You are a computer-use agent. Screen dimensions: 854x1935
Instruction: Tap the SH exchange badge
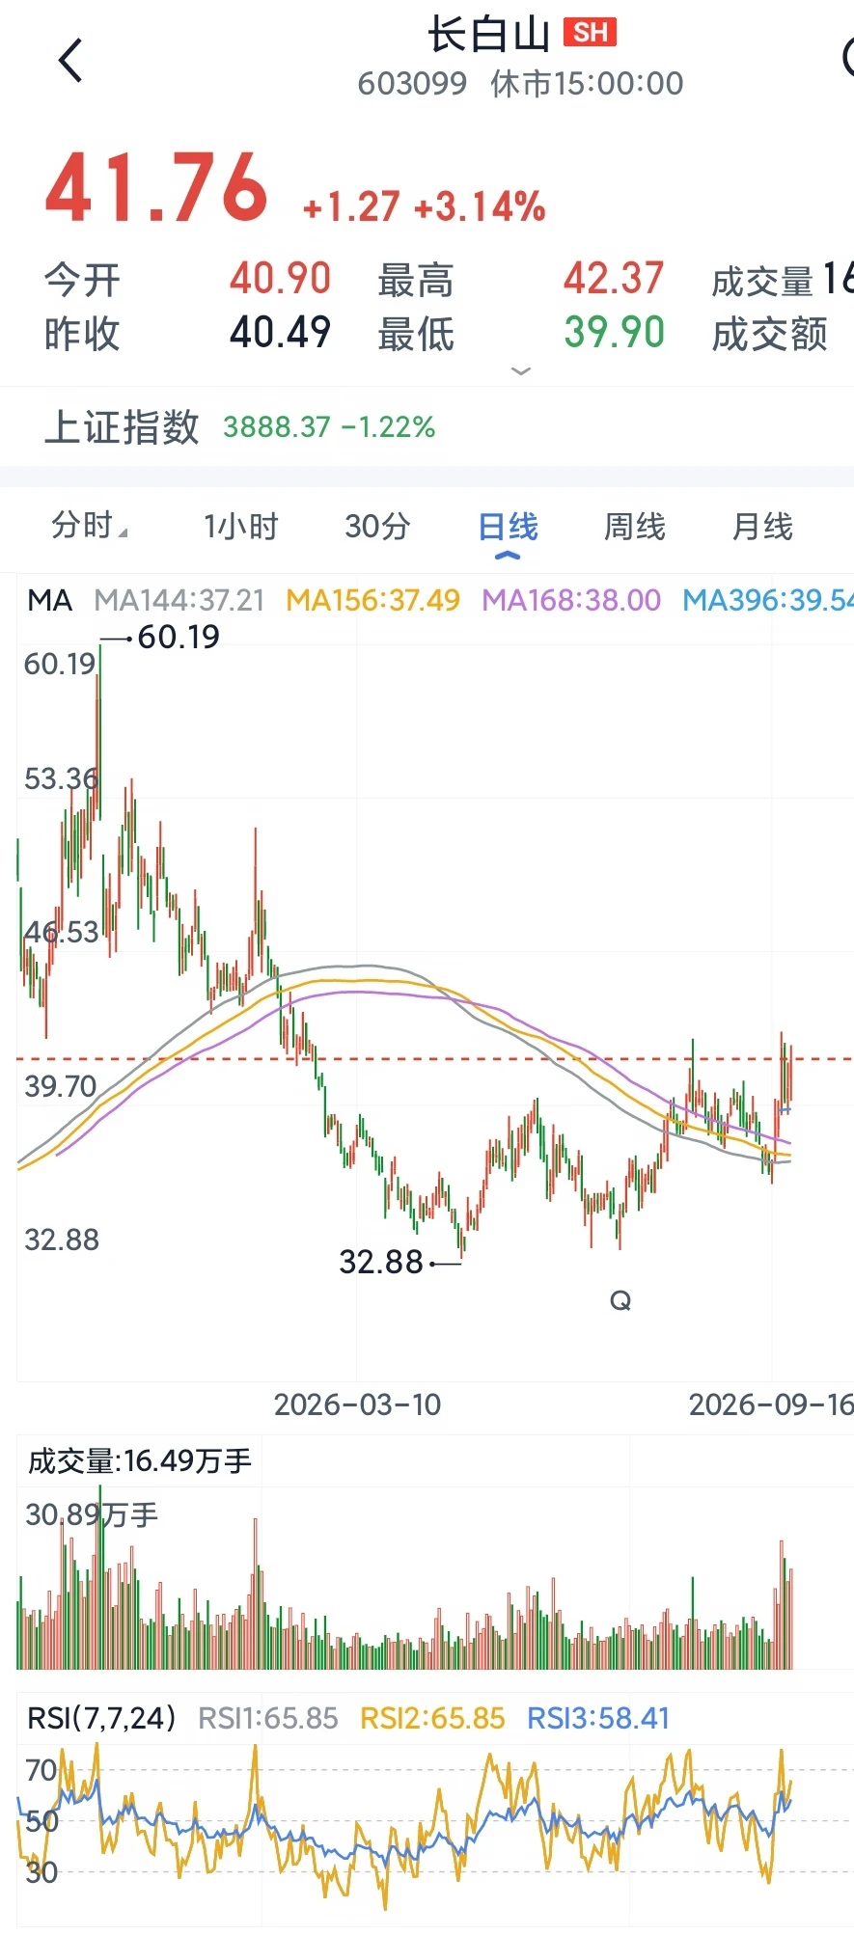[591, 33]
